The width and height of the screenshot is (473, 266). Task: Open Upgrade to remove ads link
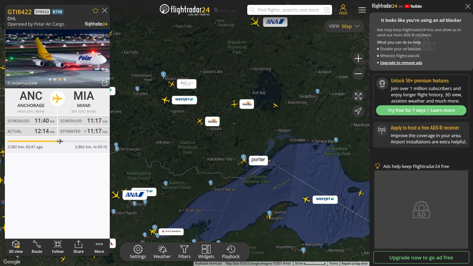click(401, 63)
